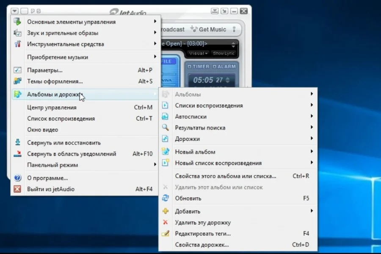The image size is (381, 254).
Task: Expand Звук и зрительные образы submenu arrow
Action: click(155, 32)
